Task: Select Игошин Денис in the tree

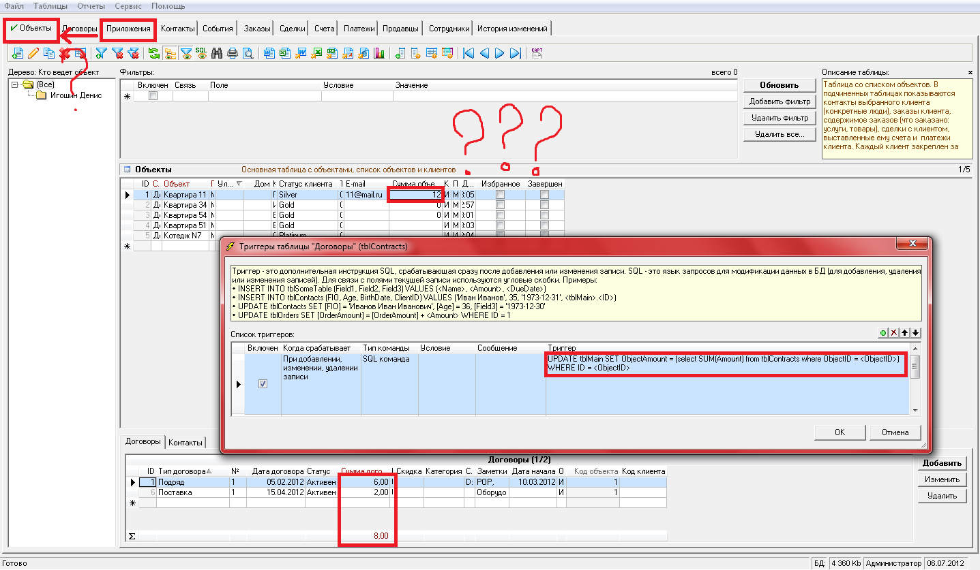Action: pyautogui.click(x=76, y=95)
